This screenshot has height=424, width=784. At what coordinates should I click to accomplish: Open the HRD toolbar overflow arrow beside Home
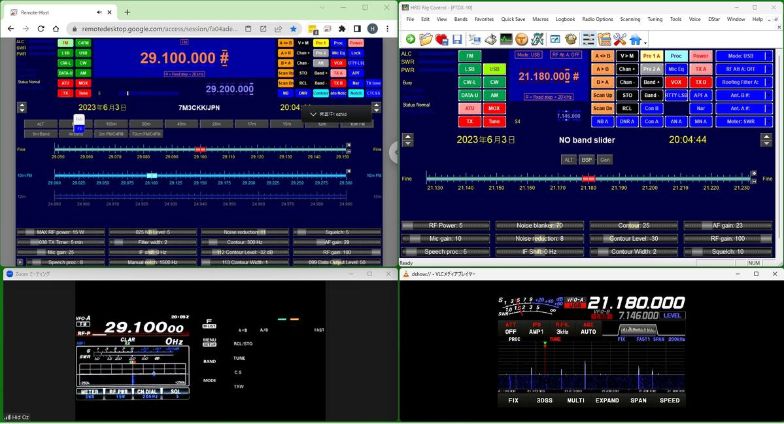click(x=645, y=42)
